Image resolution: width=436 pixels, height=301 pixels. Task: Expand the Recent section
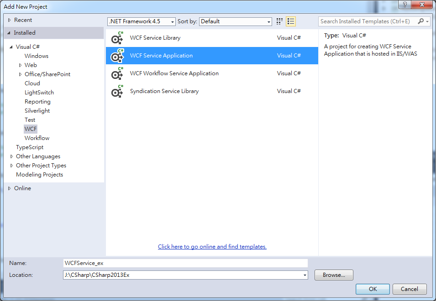point(9,20)
